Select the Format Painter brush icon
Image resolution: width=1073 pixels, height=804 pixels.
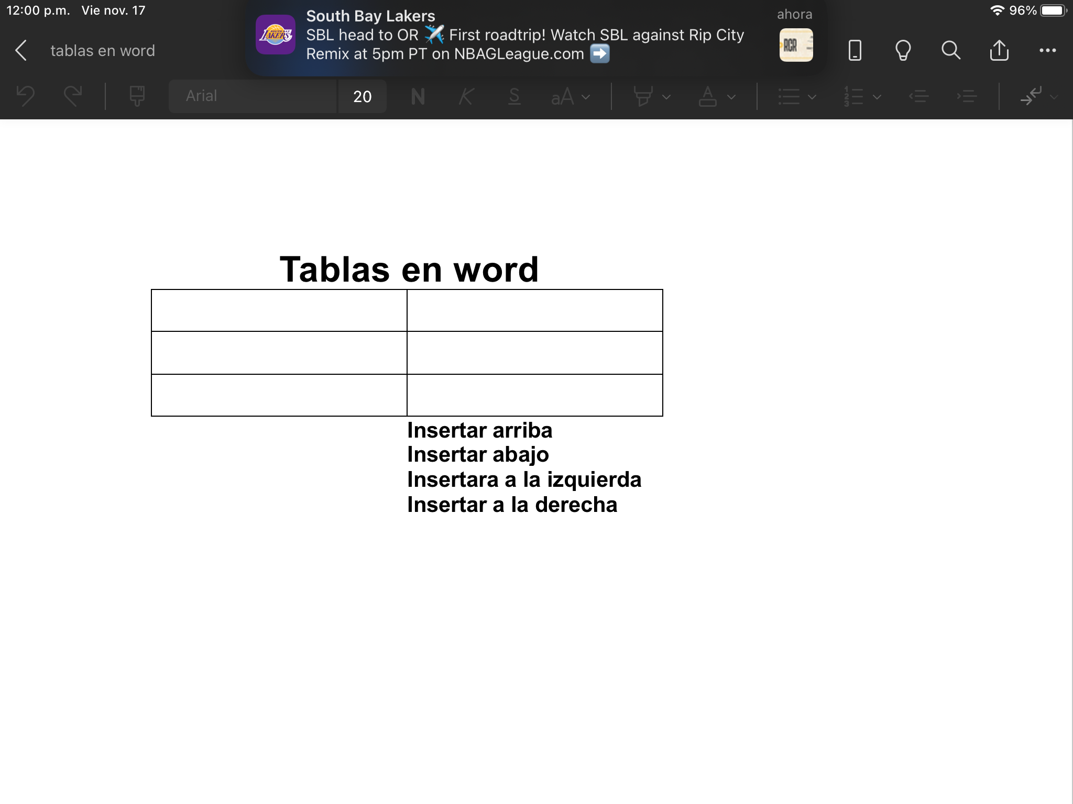click(x=137, y=96)
